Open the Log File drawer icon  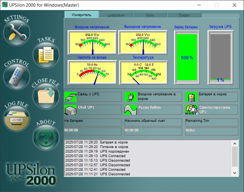click(x=16, y=118)
